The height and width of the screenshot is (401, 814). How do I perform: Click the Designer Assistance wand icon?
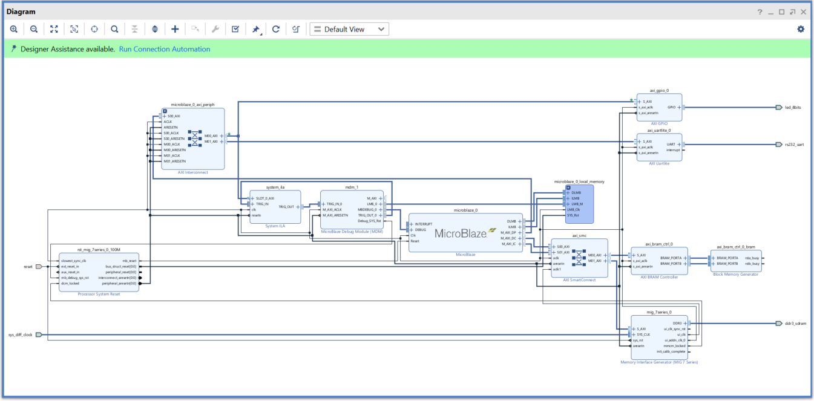point(14,49)
